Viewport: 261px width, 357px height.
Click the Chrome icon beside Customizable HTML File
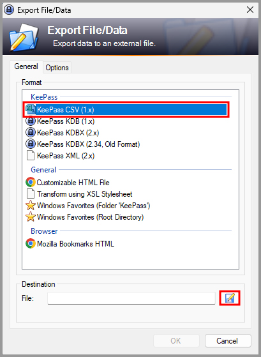(x=30, y=182)
